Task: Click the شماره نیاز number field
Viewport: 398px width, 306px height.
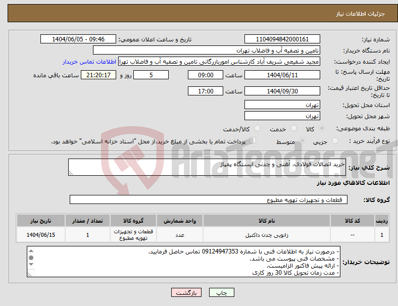Action: click(282, 39)
